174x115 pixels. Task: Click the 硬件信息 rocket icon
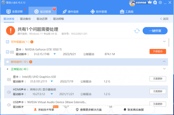click(x=64, y=12)
